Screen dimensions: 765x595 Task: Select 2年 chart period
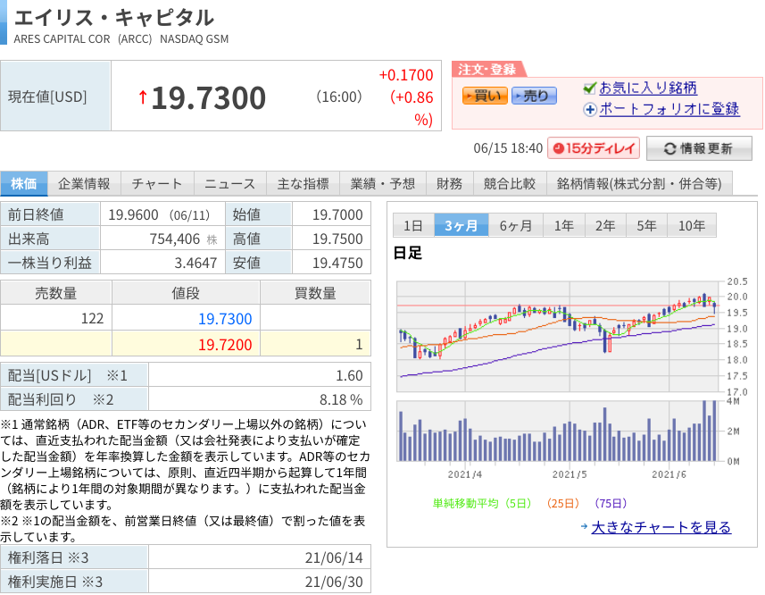[605, 225]
